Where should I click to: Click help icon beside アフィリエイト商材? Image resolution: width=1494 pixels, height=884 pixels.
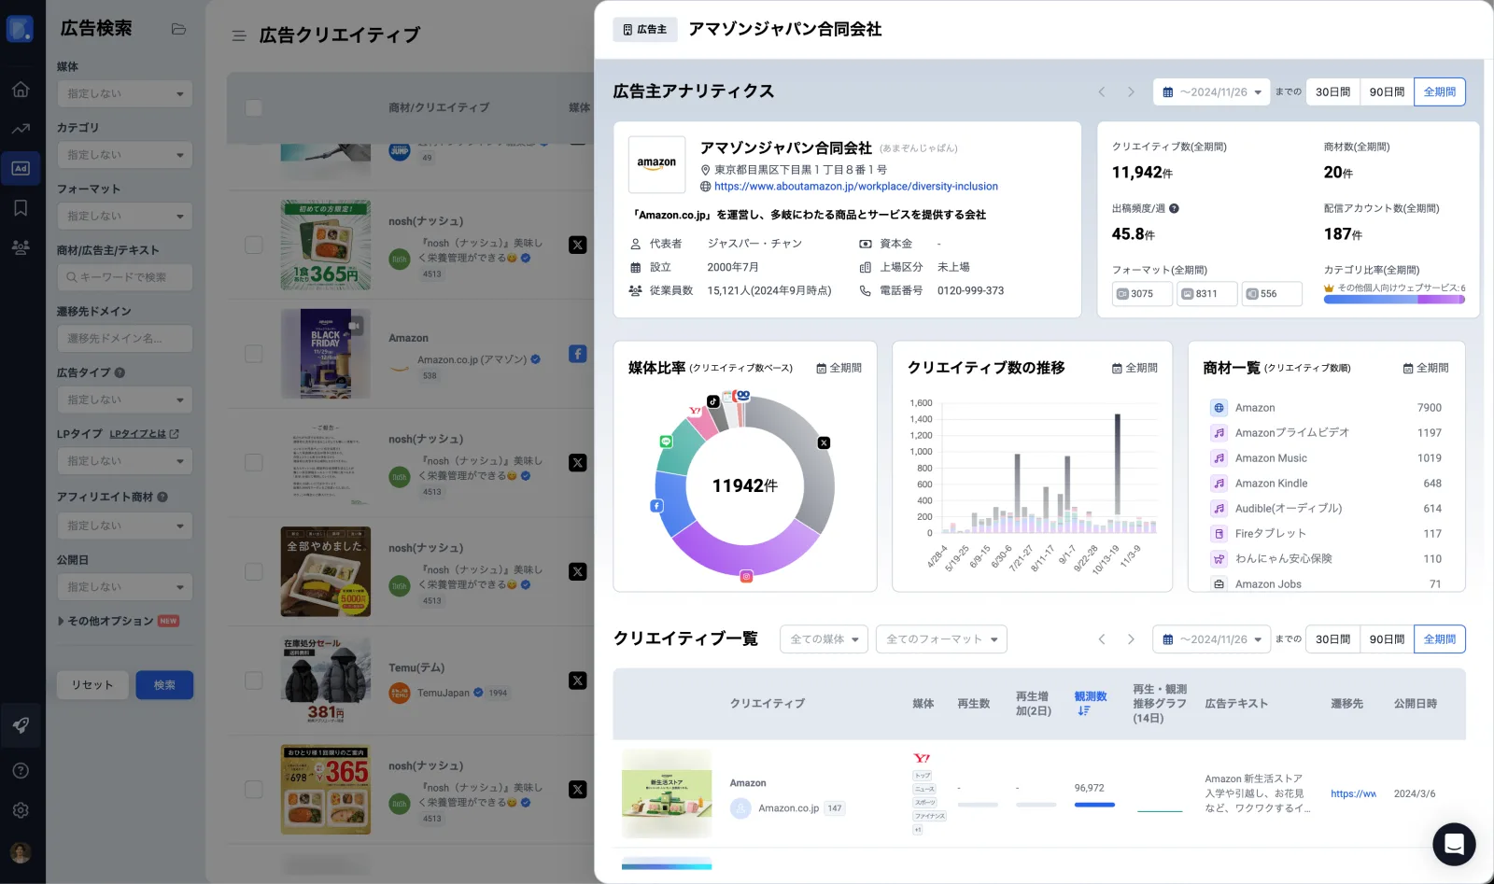click(162, 498)
